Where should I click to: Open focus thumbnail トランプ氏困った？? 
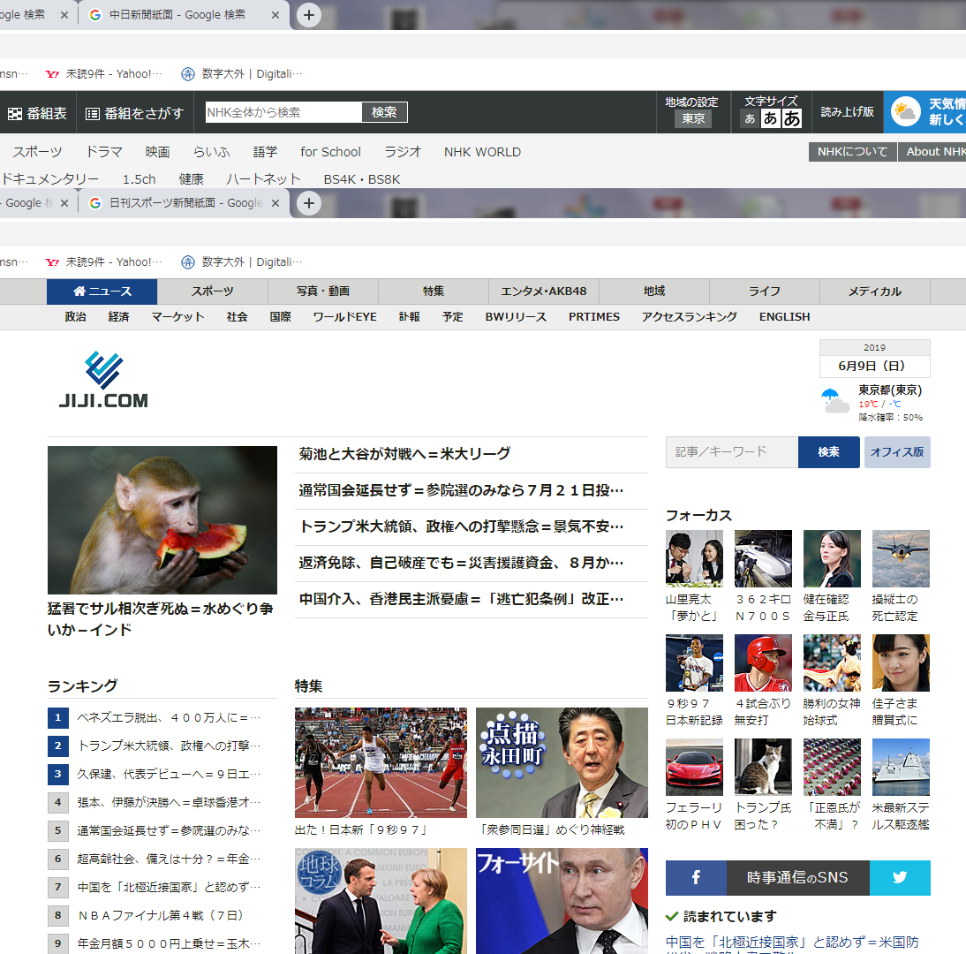(763, 768)
